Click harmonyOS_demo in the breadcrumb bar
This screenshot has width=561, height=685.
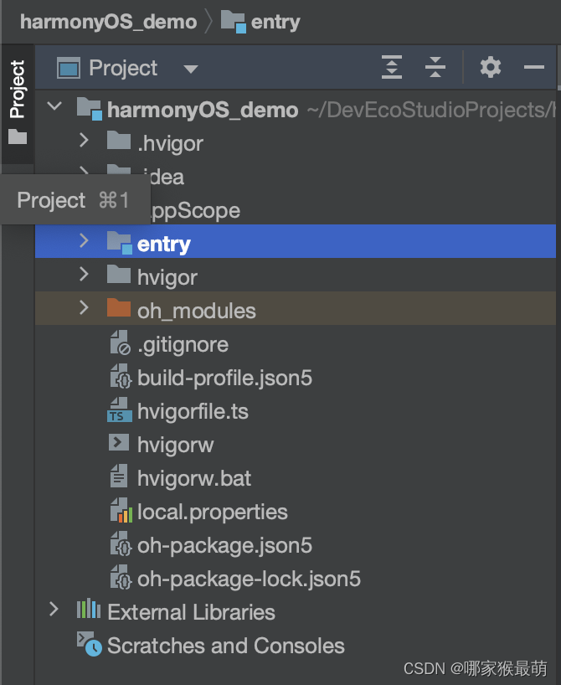[x=108, y=21]
